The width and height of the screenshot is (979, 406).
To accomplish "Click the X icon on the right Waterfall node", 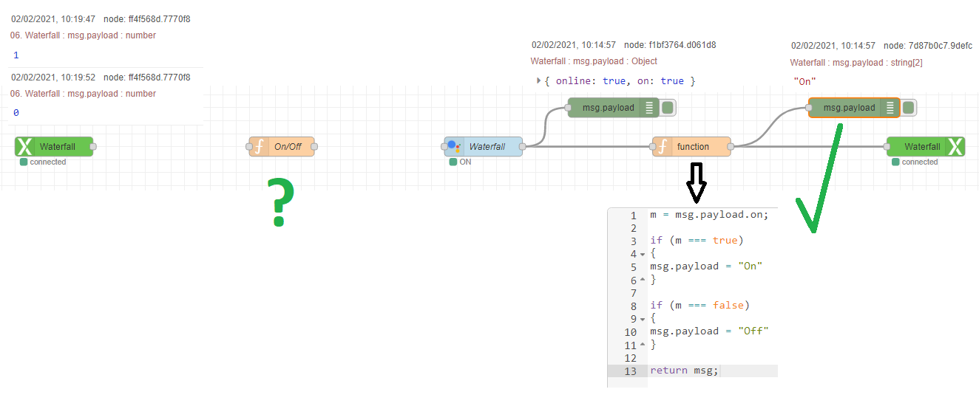I will click(x=955, y=147).
